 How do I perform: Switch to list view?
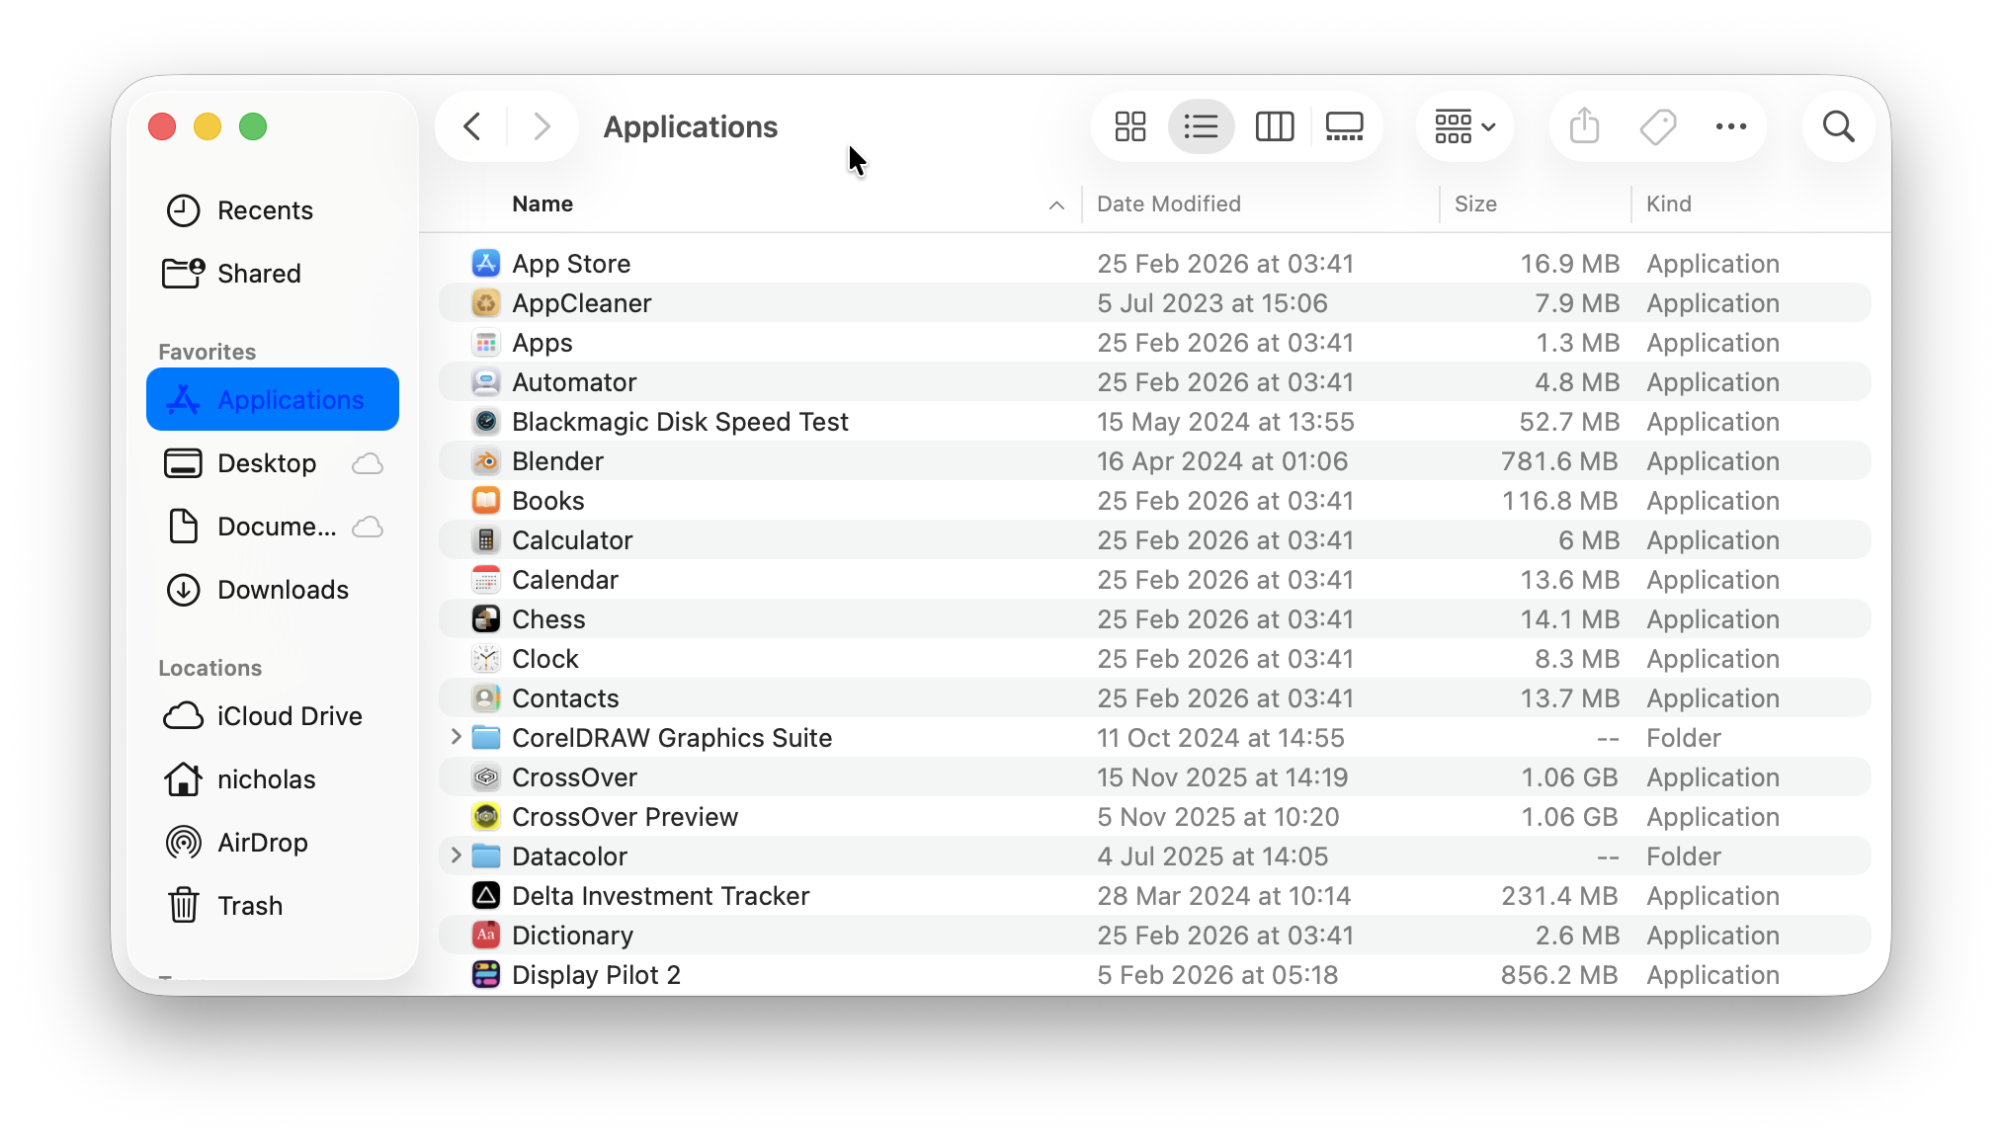click(1201, 126)
